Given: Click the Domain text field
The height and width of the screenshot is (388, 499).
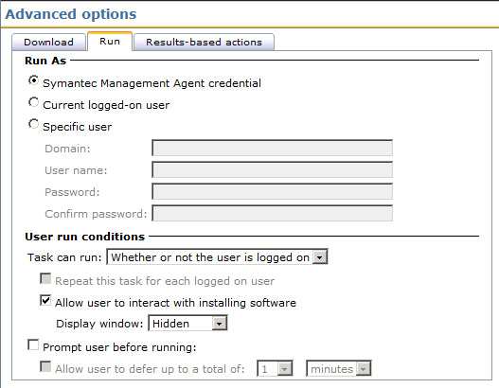Looking at the screenshot, I should click(x=272, y=148).
